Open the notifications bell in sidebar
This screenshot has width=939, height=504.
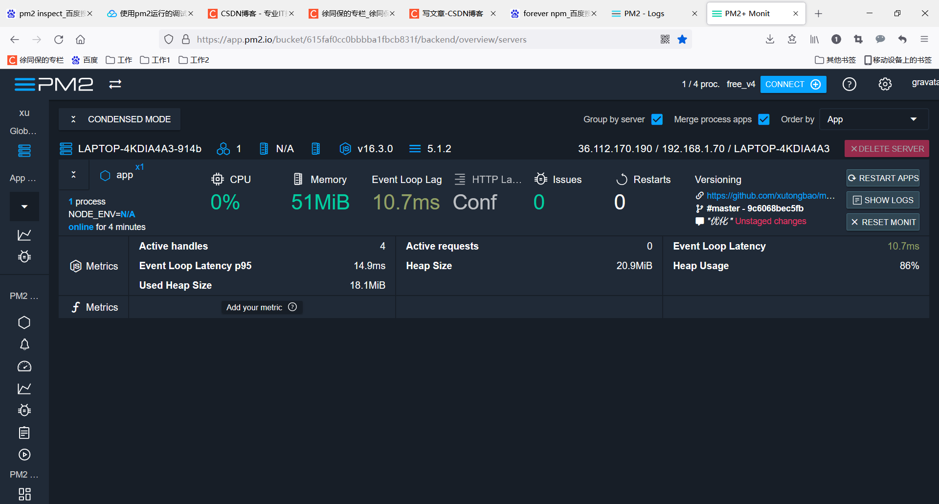[24, 344]
